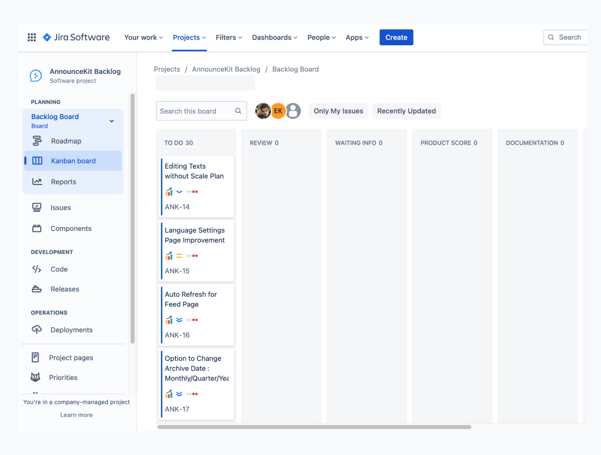Open the People dropdown menu
601x455 pixels.
coord(322,37)
